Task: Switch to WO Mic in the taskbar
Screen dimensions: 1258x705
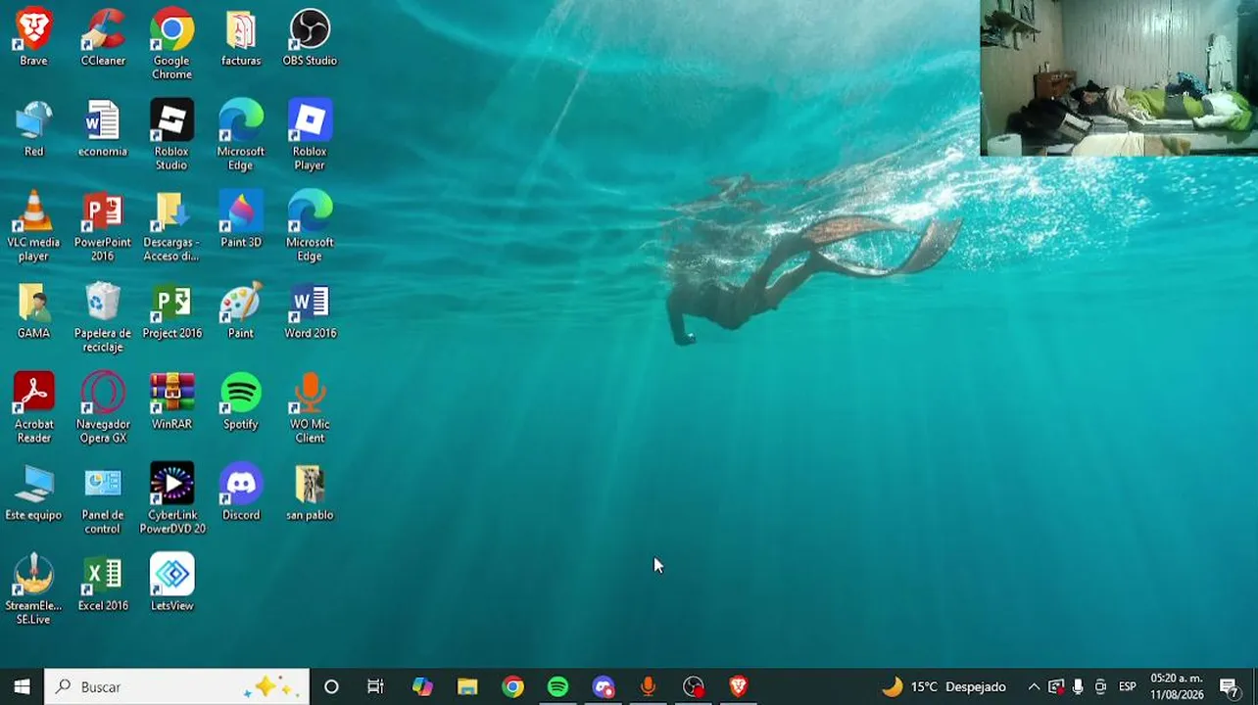Action: pyautogui.click(x=648, y=686)
